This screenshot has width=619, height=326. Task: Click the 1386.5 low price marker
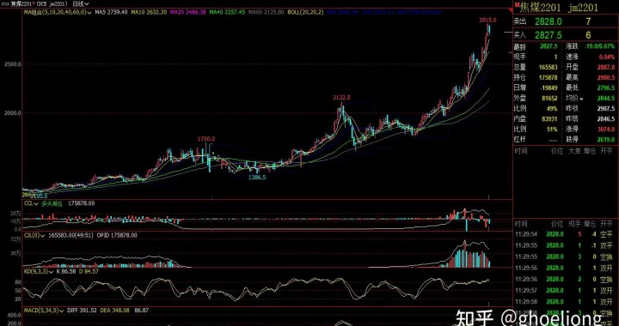pyautogui.click(x=257, y=178)
